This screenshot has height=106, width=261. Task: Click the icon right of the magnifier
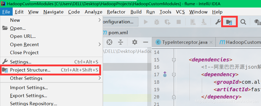coord(257,22)
